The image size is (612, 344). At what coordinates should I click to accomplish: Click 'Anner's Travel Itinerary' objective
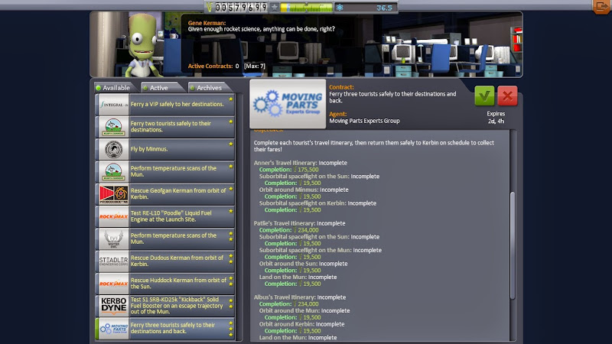[300, 163]
